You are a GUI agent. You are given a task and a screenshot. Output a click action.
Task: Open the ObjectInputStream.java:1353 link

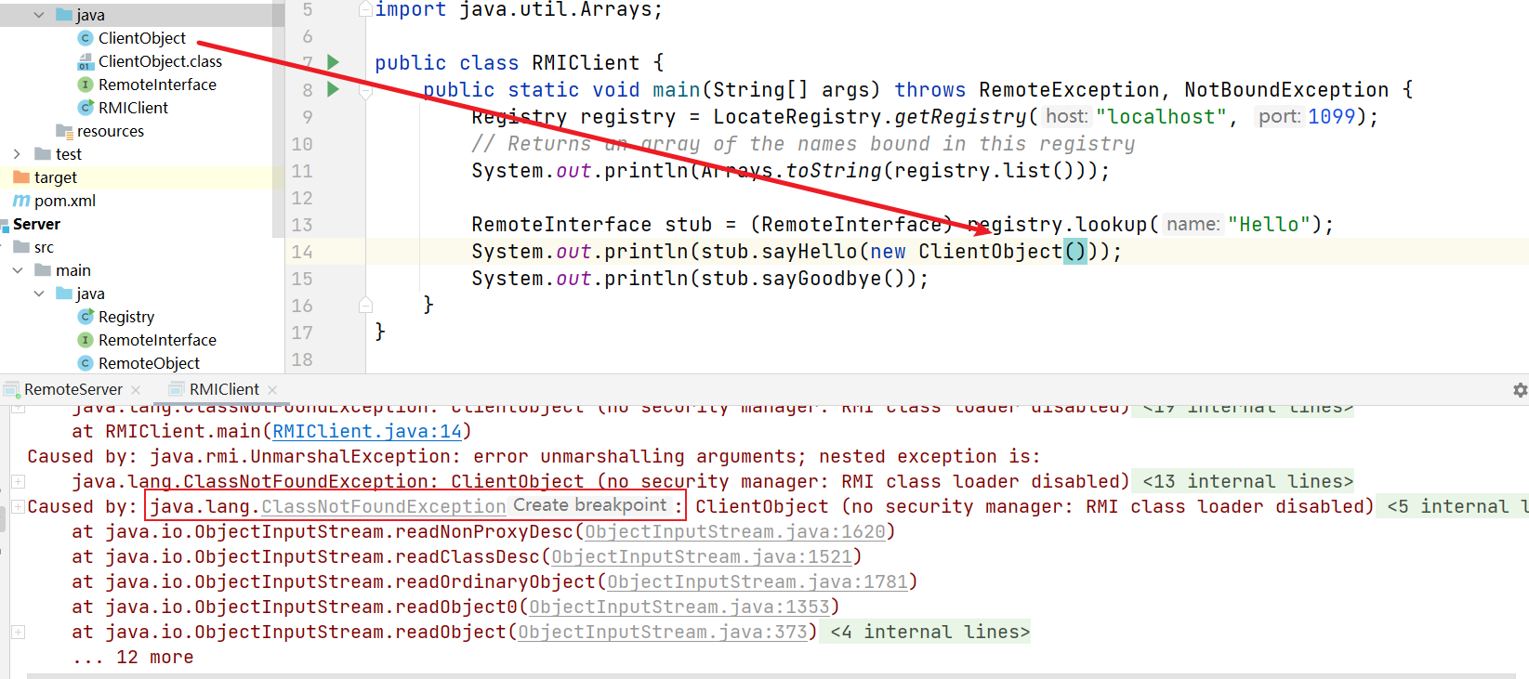[x=679, y=607]
